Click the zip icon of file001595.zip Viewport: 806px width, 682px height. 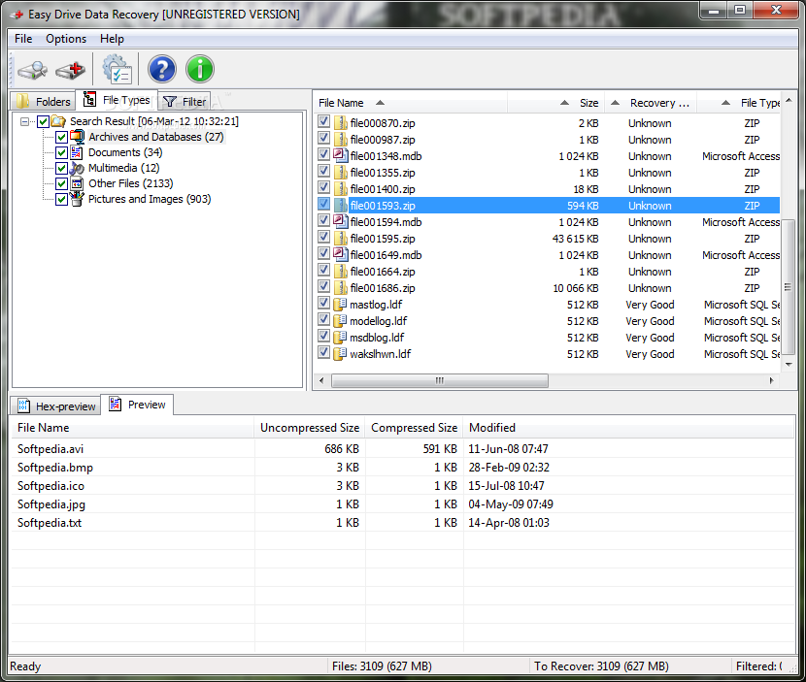(340, 239)
